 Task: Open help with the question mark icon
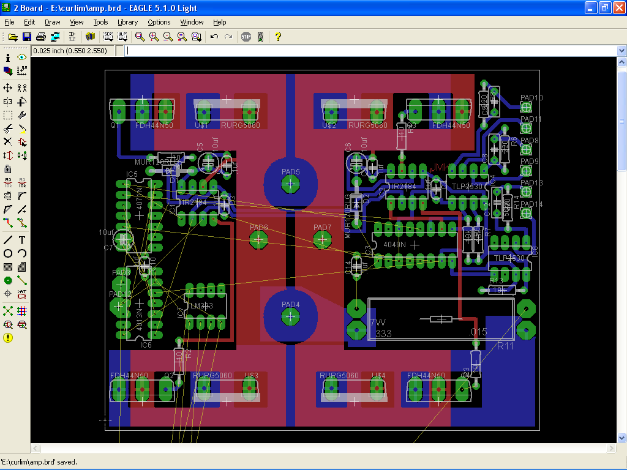278,37
